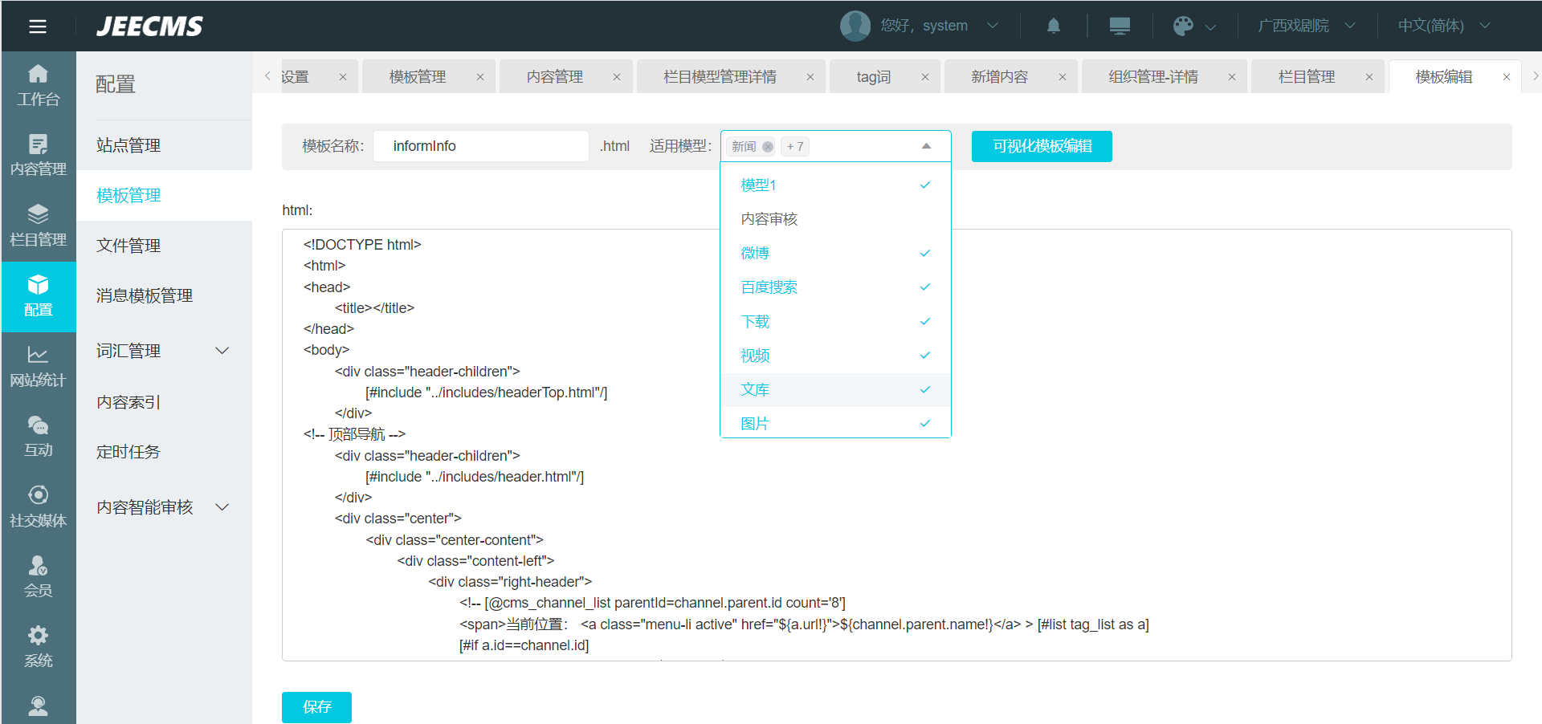This screenshot has width=1542, height=724.
Task: Open 模板管理 in config menu
Action: point(164,196)
